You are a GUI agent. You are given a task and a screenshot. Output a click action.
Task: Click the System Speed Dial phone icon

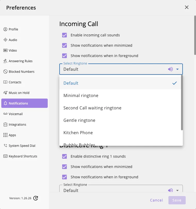5,146
